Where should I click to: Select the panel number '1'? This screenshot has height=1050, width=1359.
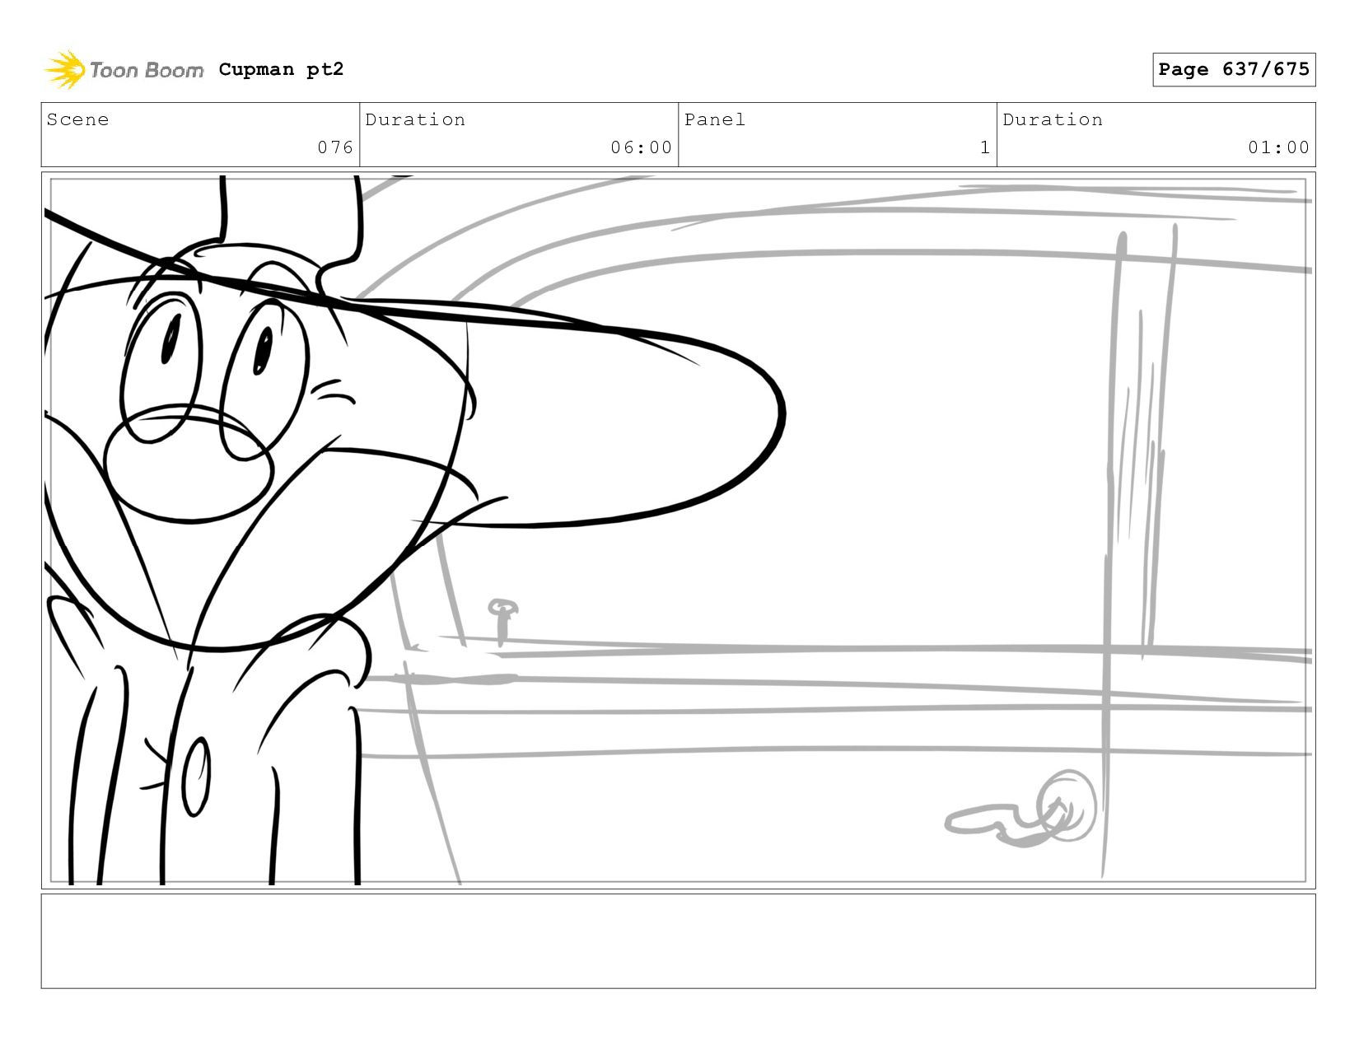pos(984,147)
